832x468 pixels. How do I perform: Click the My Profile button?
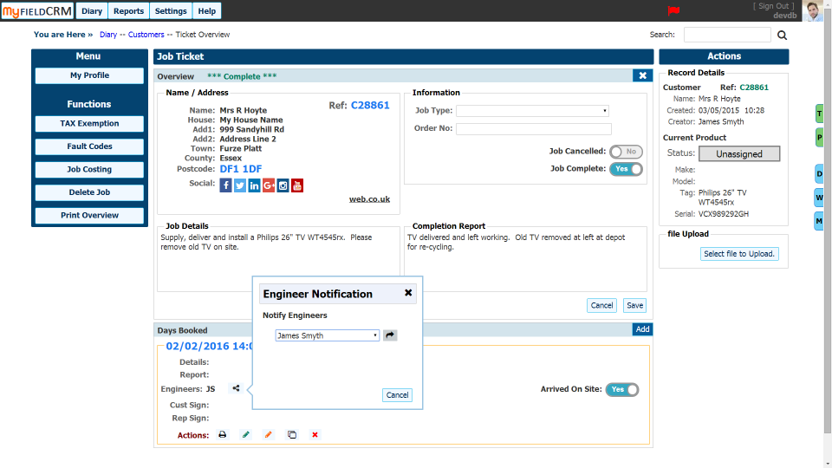coord(89,75)
